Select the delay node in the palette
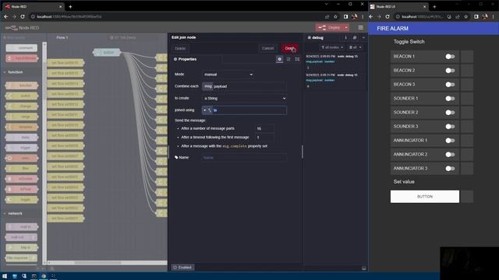Image resolution: width=499 pixels, height=280 pixels. (22, 137)
